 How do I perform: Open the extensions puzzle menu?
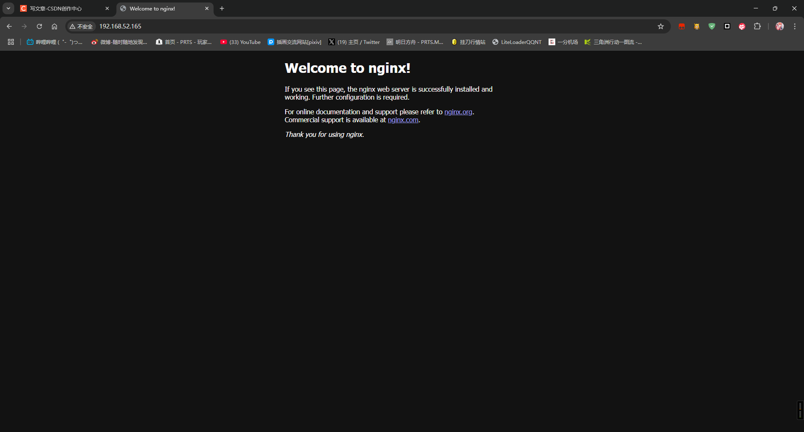(757, 26)
